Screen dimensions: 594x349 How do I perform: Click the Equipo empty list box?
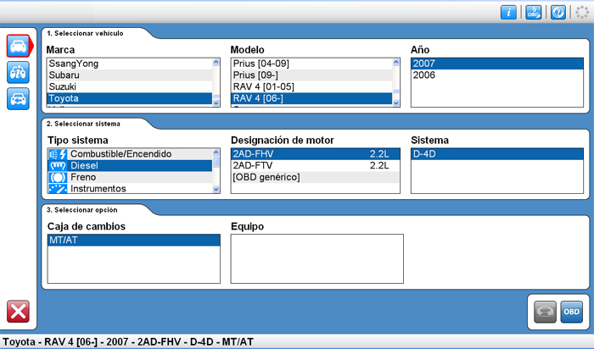point(317,258)
